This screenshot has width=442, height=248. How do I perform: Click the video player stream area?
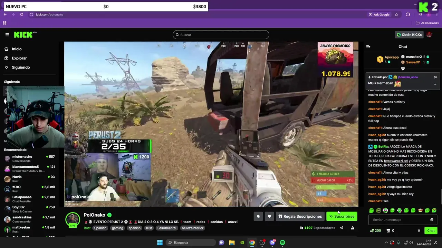[x=211, y=124]
